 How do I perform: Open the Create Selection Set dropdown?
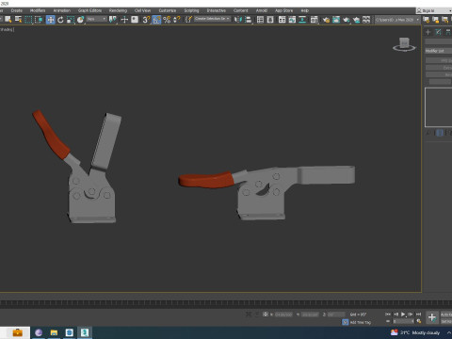click(x=213, y=19)
